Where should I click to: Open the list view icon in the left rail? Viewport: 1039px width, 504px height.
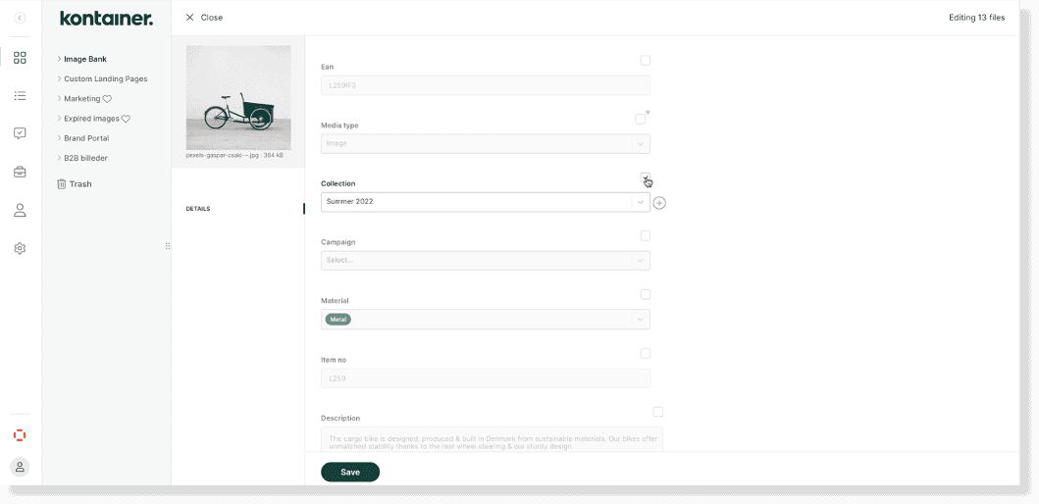pyautogui.click(x=20, y=96)
